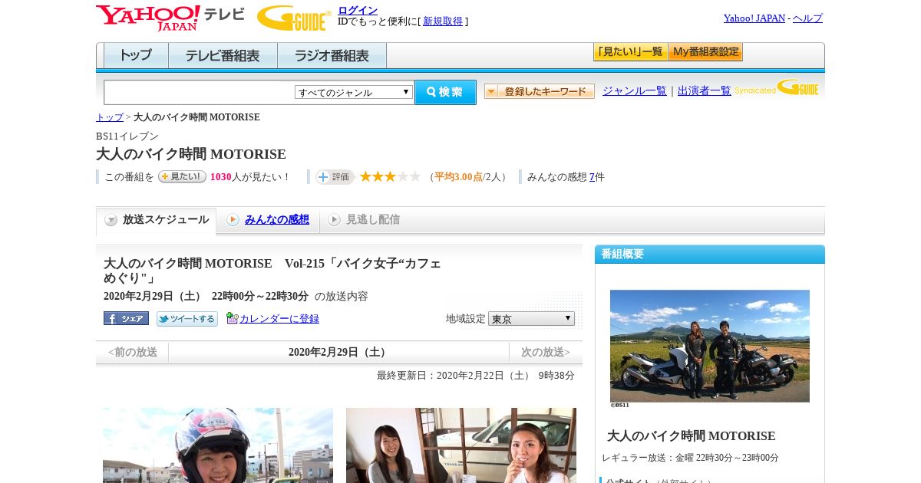The width and height of the screenshot is (921, 483).
Task: Click the 検索 search button
Action: coord(445,92)
